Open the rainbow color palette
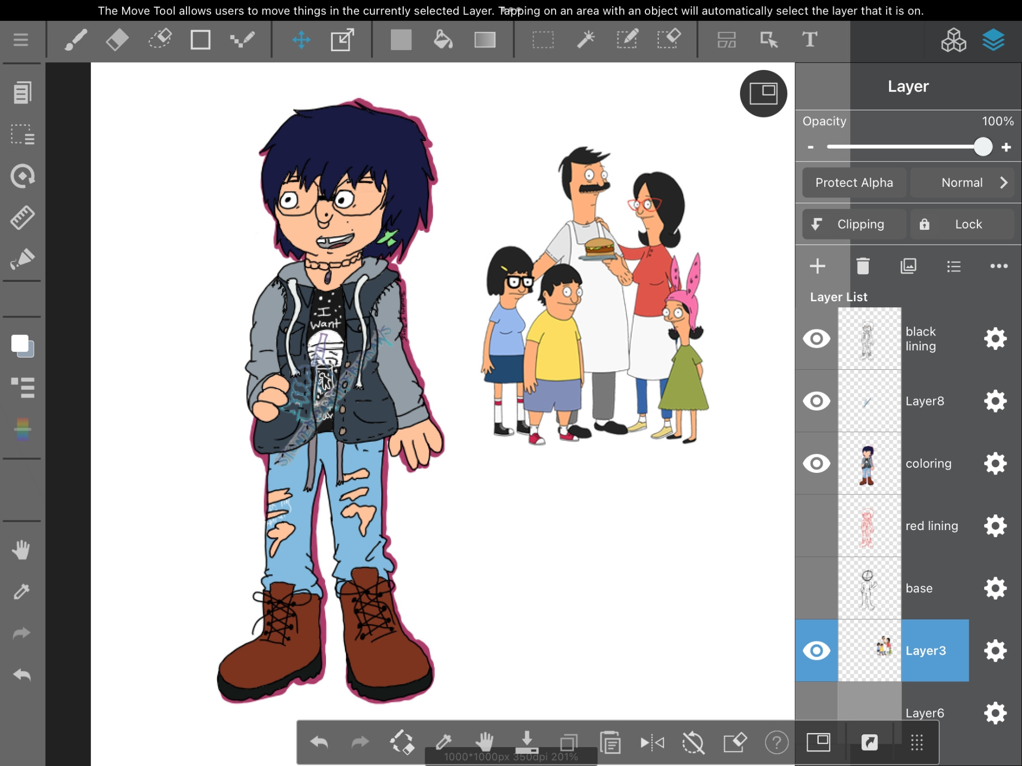This screenshot has width=1022, height=766. coord(22,429)
